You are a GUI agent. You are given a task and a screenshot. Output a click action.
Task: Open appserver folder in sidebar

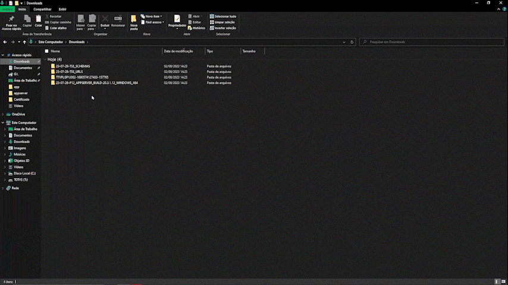[x=20, y=93]
